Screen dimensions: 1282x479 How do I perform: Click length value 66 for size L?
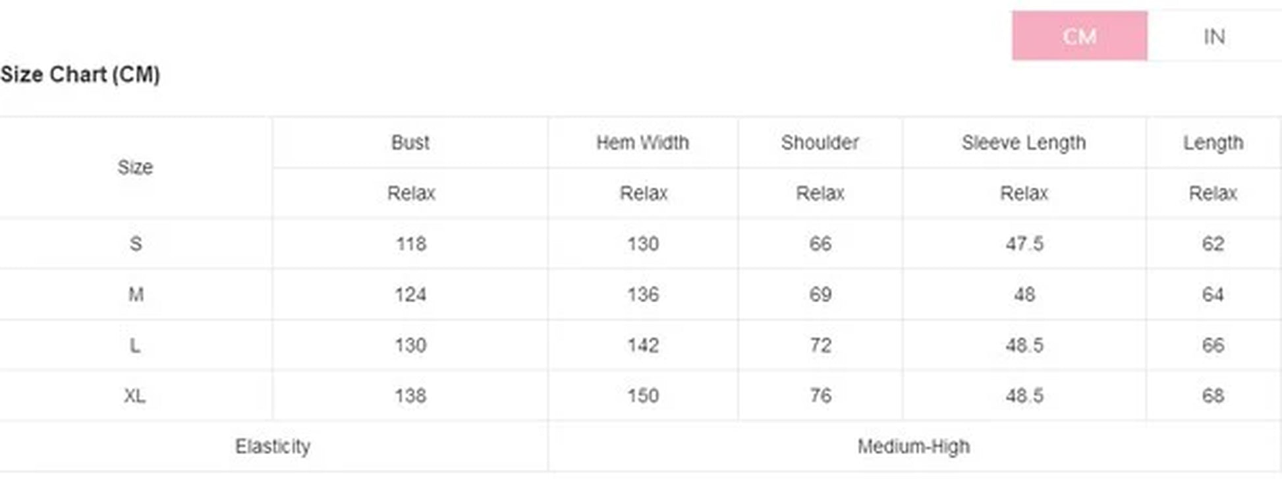pos(1213,345)
